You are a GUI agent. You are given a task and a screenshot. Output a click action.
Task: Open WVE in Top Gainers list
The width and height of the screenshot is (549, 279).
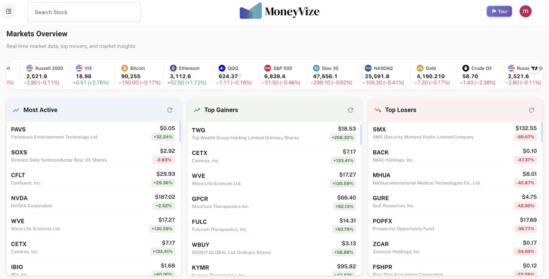coord(274,179)
